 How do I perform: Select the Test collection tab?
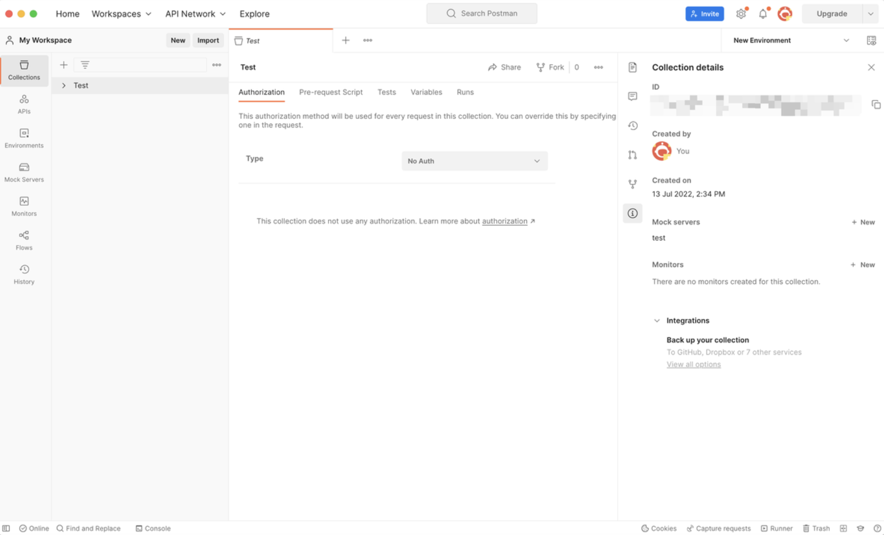tap(281, 41)
